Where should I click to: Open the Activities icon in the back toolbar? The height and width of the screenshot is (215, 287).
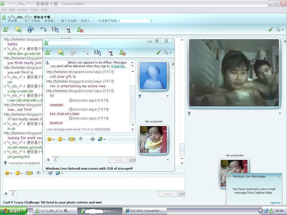coord(55,29)
